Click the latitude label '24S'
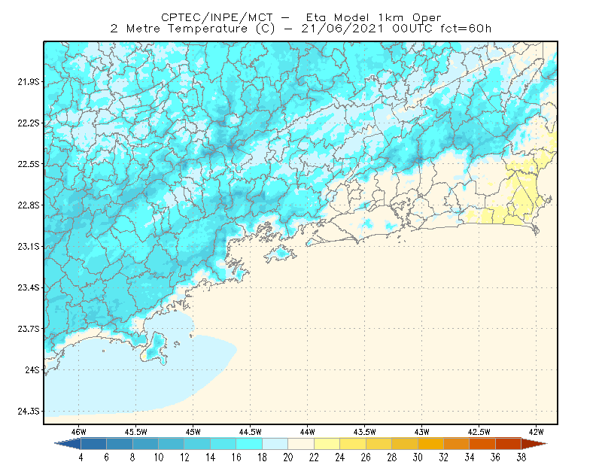 coord(32,369)
